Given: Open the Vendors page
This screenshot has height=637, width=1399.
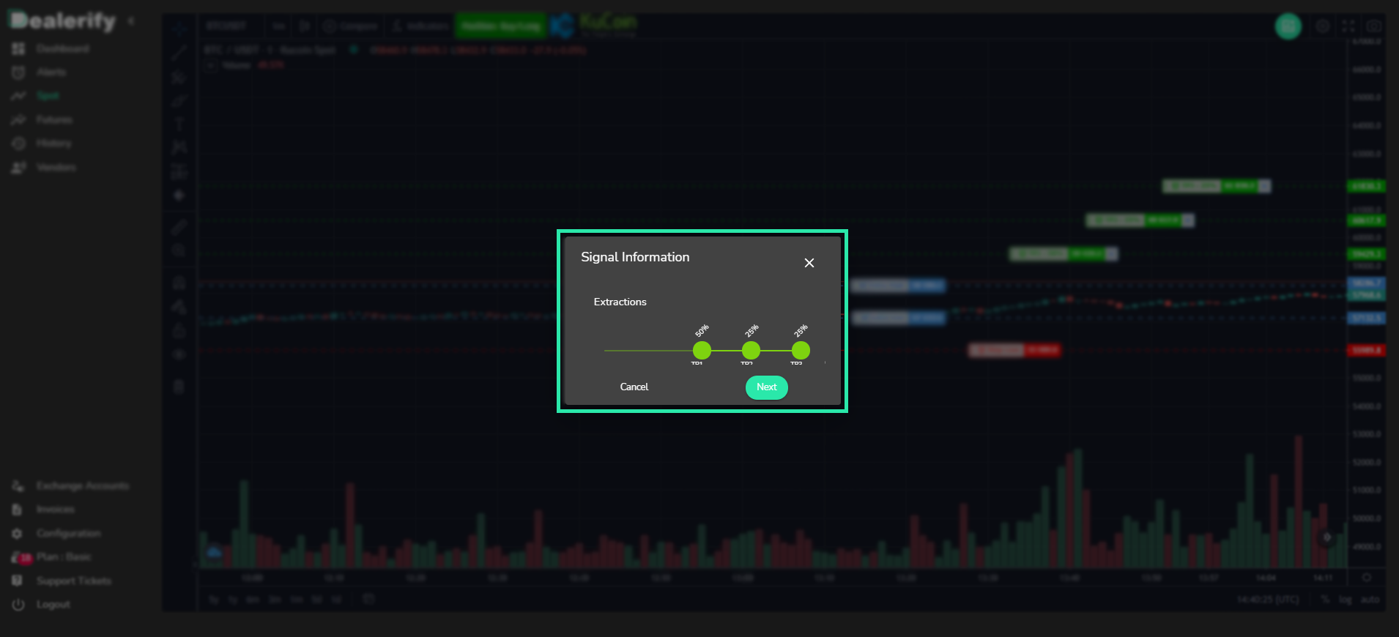Looking at the screenshot, I should click(x=56, y=167).
